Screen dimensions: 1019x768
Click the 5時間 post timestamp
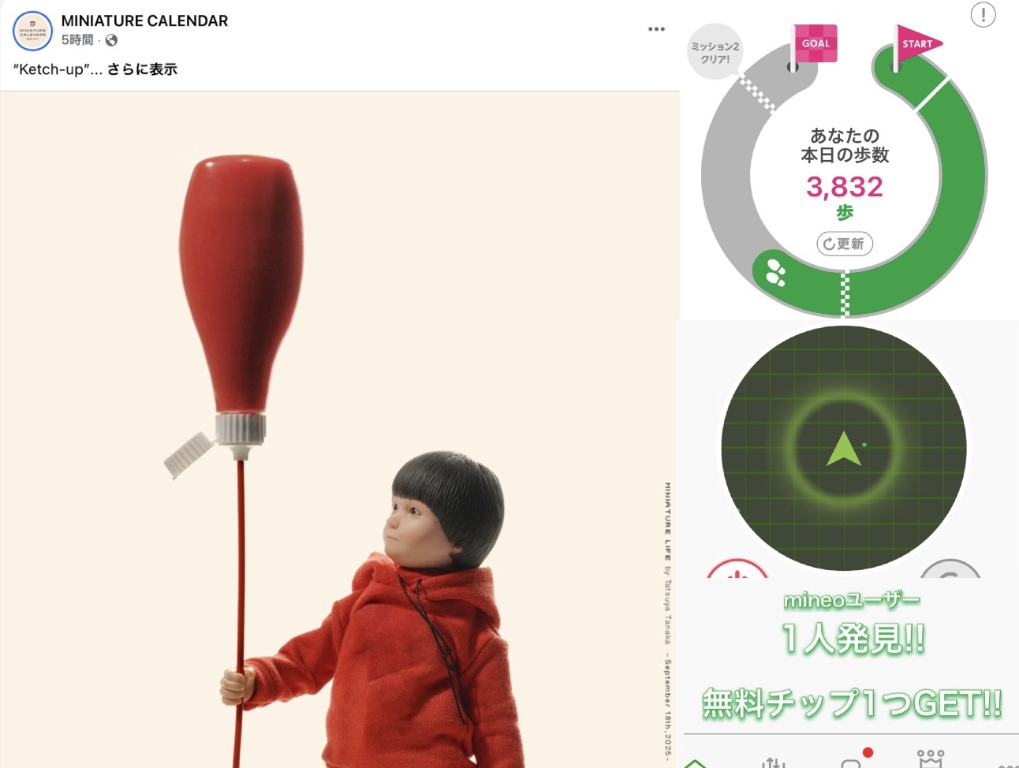[x=77, y=40]
